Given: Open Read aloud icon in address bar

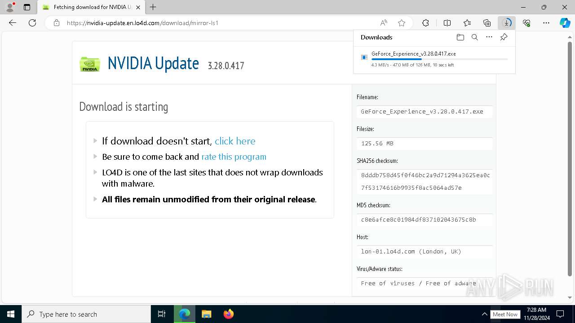Looking at the screenshot, I should pos(384,23).
